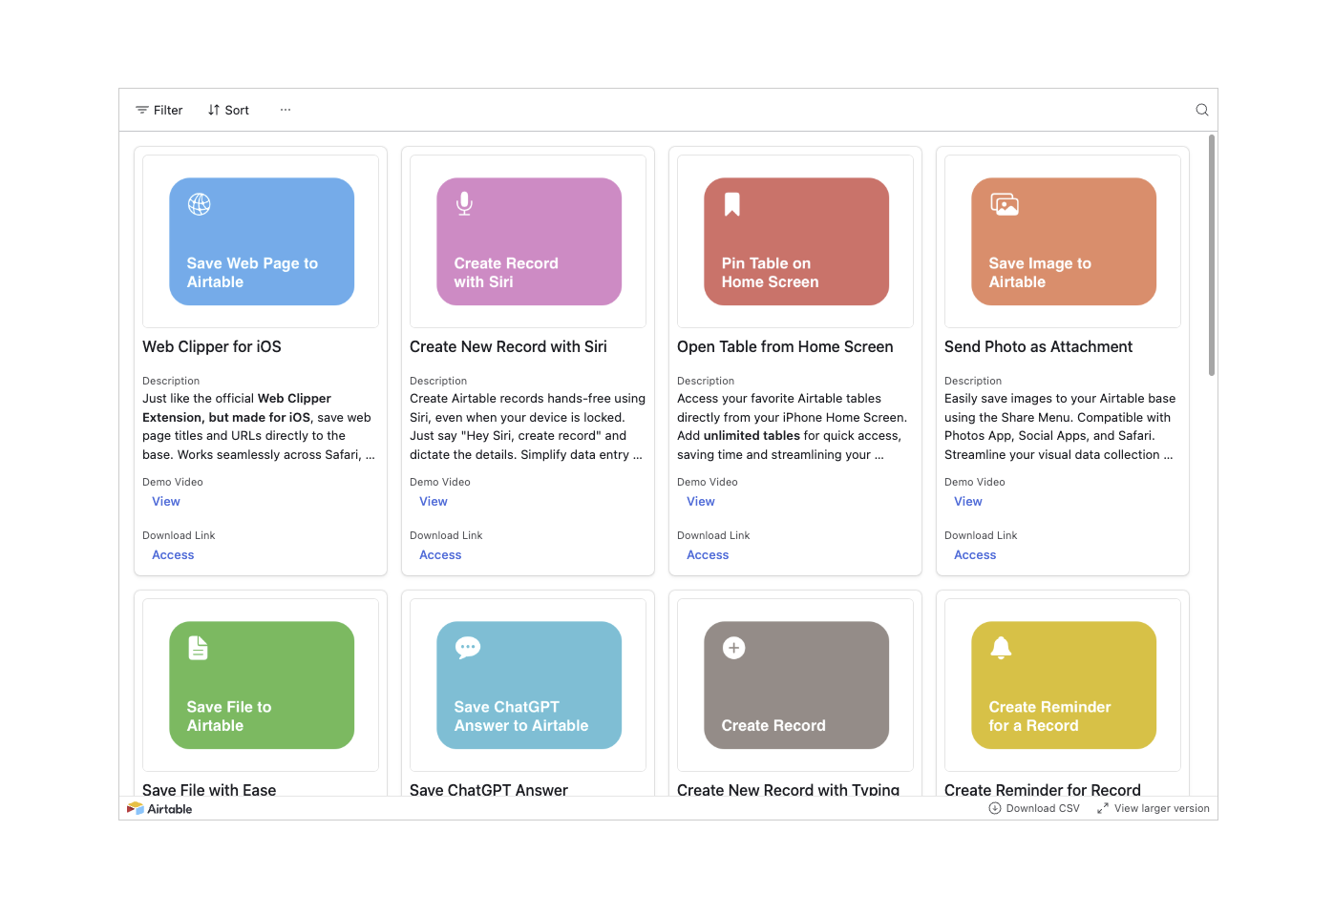The width and height of the screenshot is (1334, 914).
Task: Click the document icon on Save File card
Action: (198, 648)
